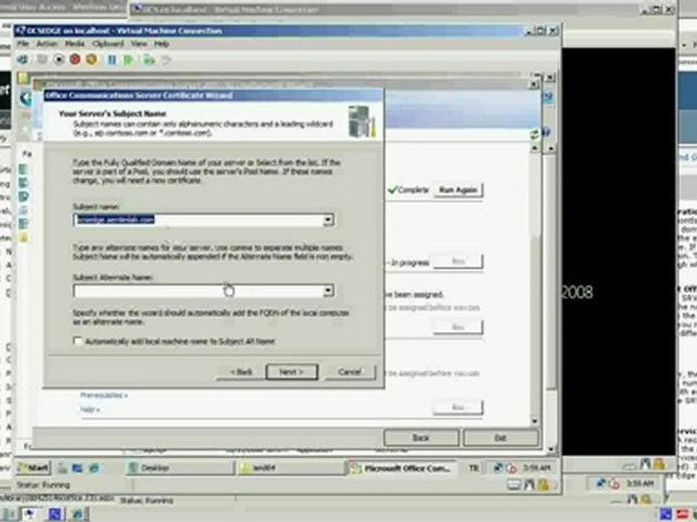Image resolution: width=697 pixels, height=522 pixels.
Task: Pause the virtual machine
Action: point(112,59)
